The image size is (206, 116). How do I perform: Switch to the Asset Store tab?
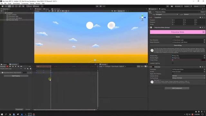point(56,9)
